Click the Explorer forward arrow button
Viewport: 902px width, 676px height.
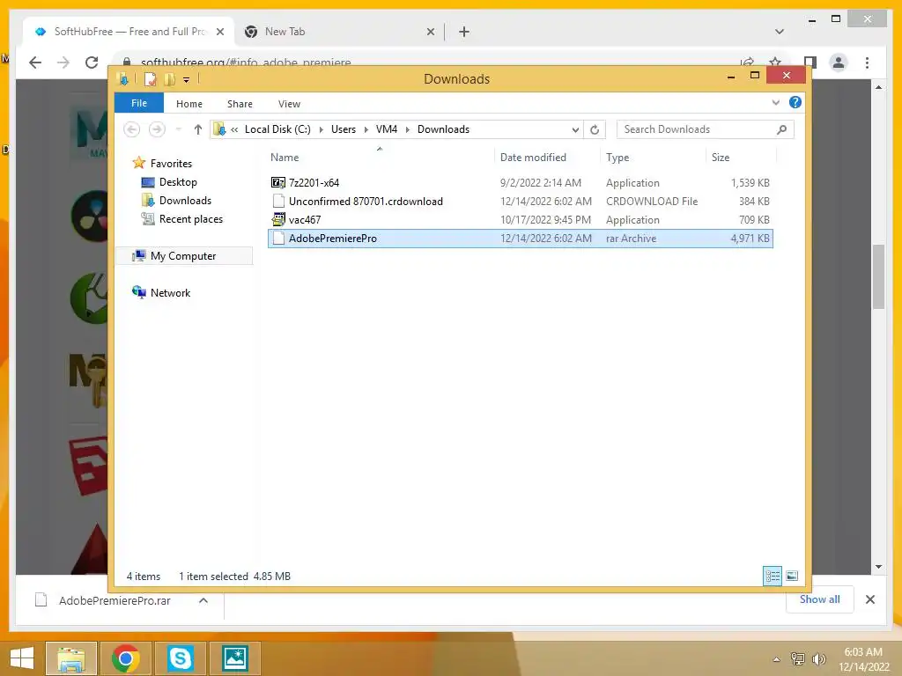pyautogui.click(x=157, y=129)
